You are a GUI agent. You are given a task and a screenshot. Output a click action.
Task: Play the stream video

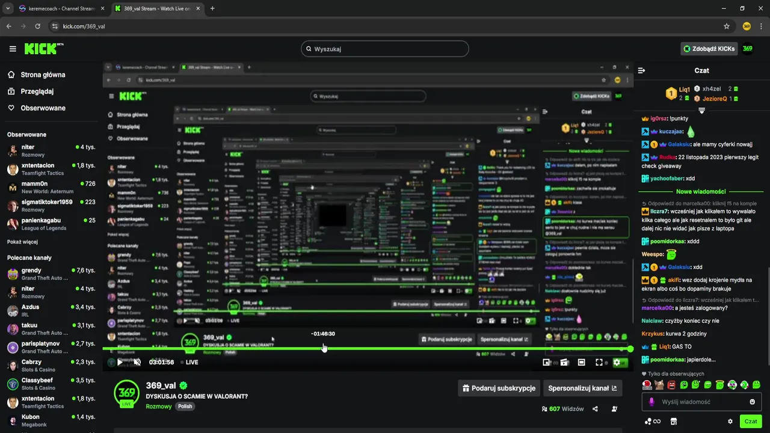(120, 362)
